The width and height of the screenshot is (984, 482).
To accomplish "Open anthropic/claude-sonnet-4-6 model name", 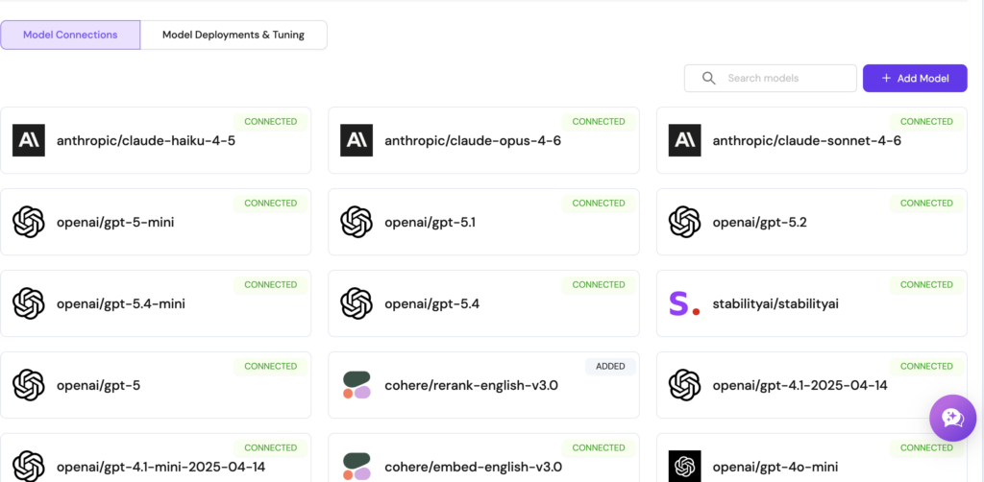I will tap(807, 140).
